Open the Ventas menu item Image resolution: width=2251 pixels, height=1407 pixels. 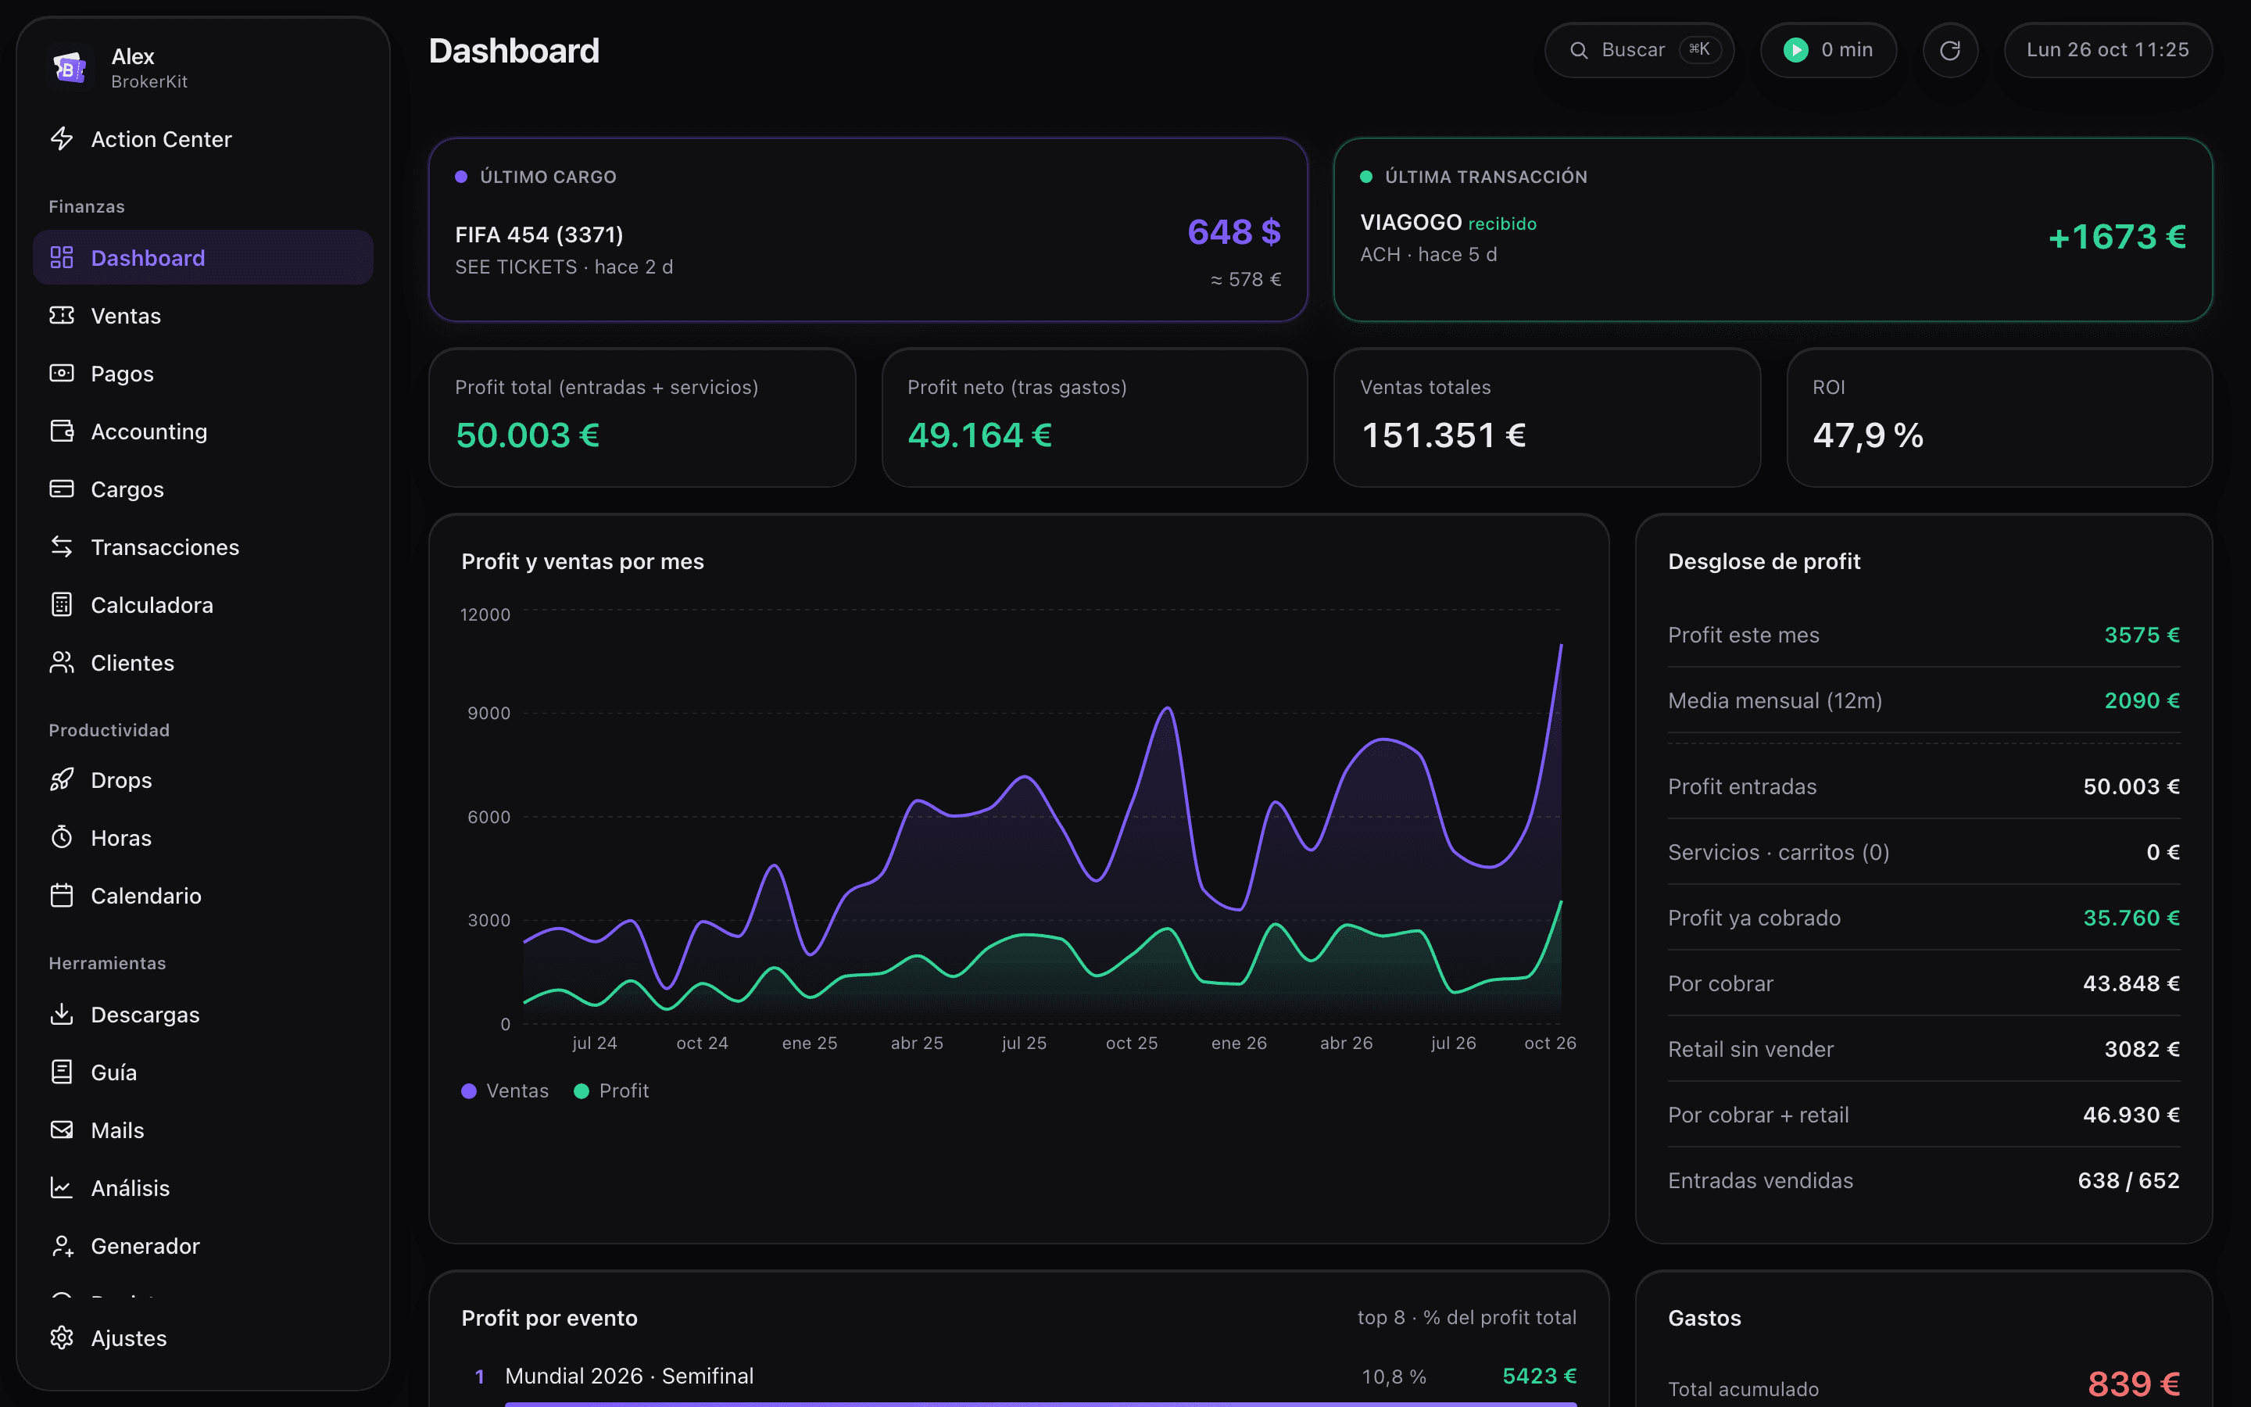click(x=202, y=316)
